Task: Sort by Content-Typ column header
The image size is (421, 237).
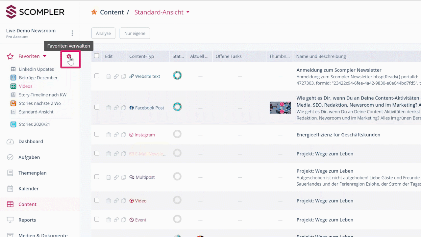Action: (141, 56)
